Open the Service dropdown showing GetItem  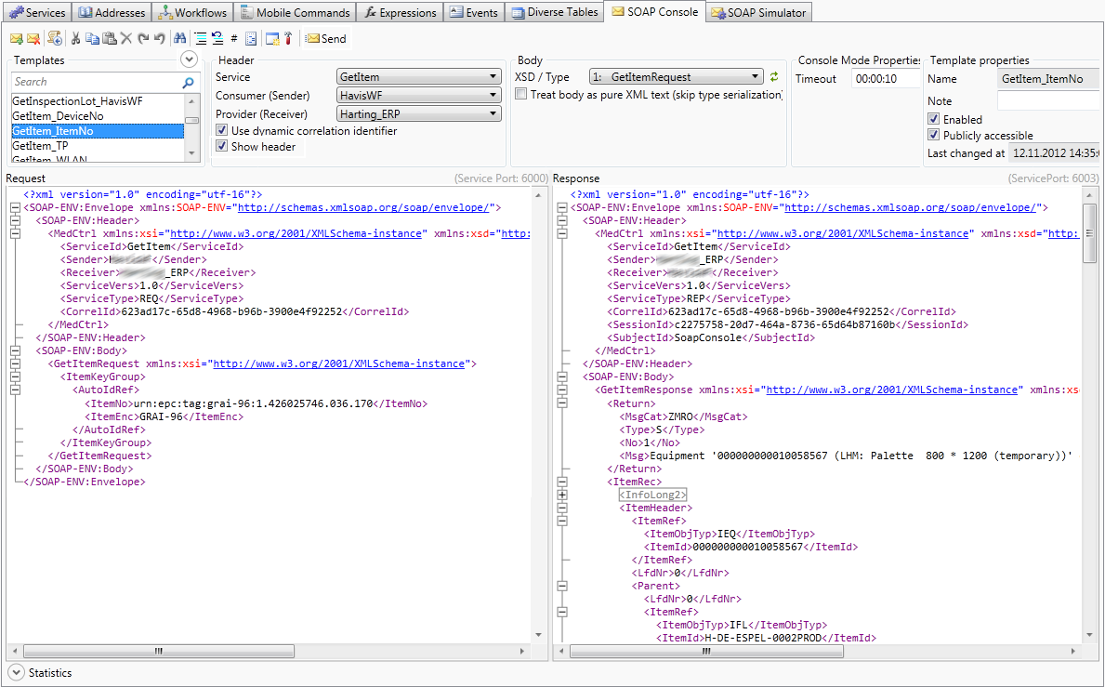[x=418, y=77]
